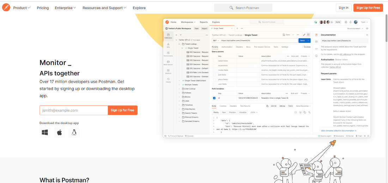Switch to the Tests tab

click(x=276, y=47)
